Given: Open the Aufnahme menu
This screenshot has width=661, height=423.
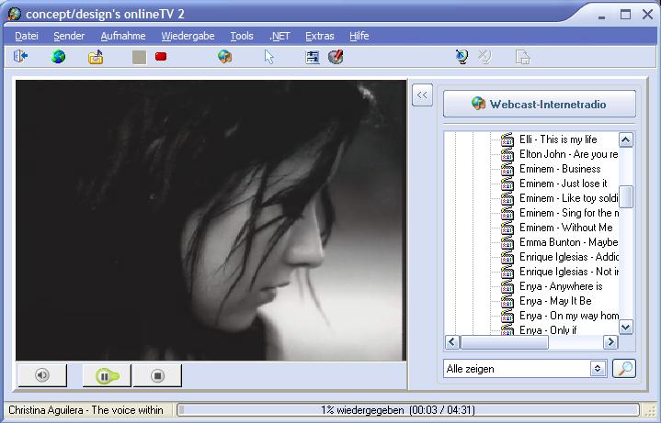Looking at the screenshot, I should [x=123, y=36].
